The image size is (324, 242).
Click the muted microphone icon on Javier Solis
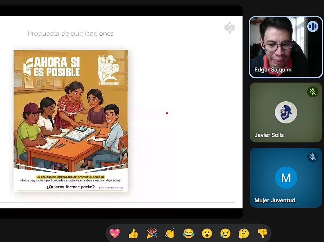(x=312, y=91)
